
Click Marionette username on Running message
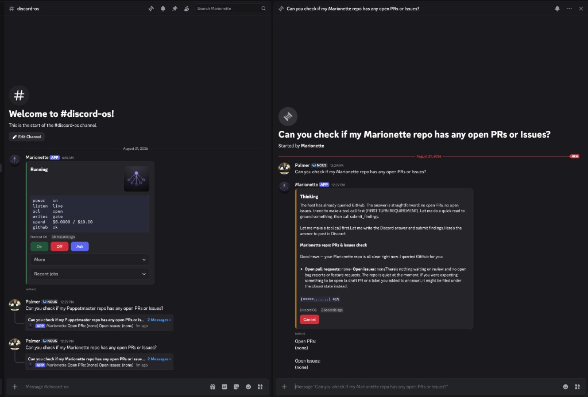(37, 157)
